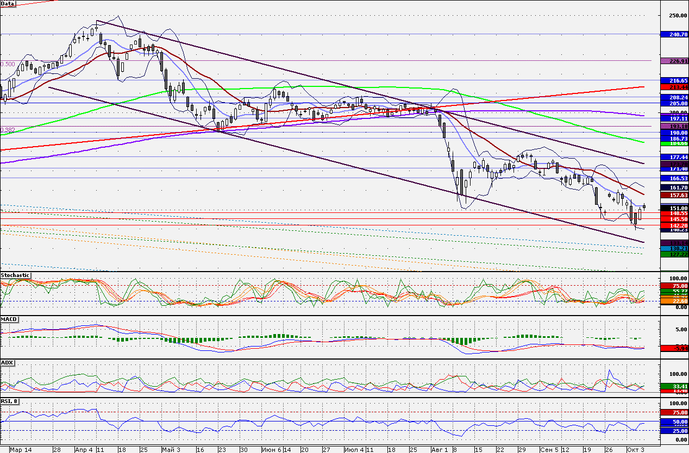The image size is (689, 453).
Task: Select the ADX panel title
Action: pos(7,362)
